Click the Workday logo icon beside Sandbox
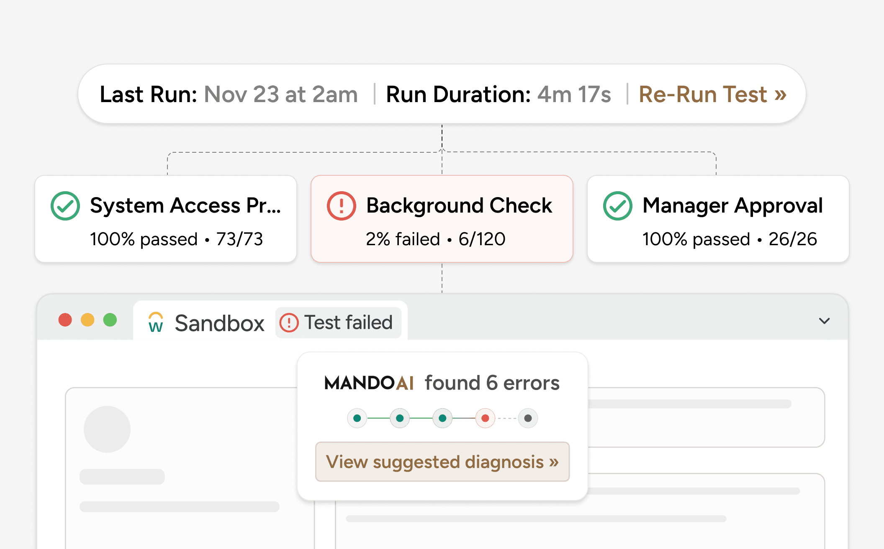Viewport: 884px width, 549px height. coord(156,323)
